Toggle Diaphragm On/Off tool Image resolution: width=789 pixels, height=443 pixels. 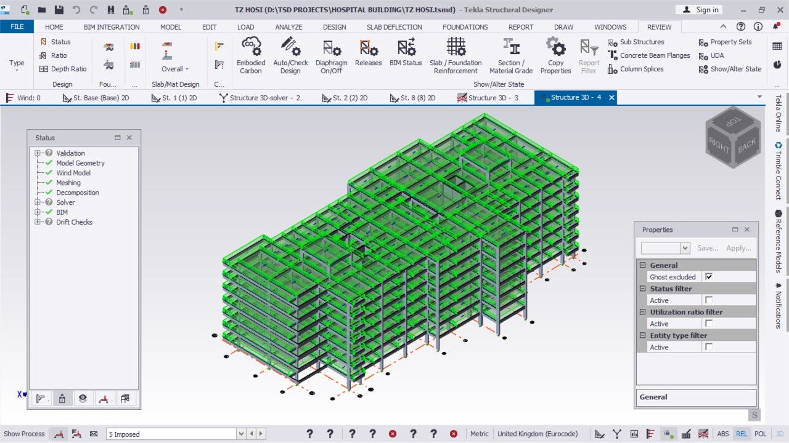click(x=331, y=56)
